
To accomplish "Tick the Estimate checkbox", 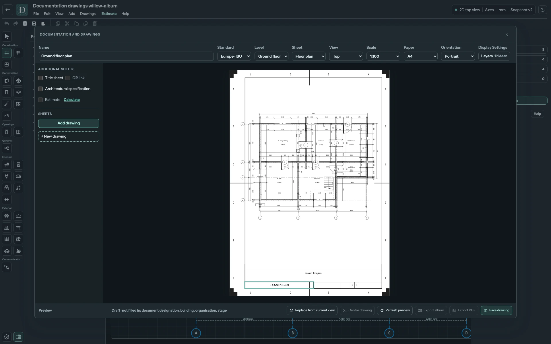I will (40, 100).
